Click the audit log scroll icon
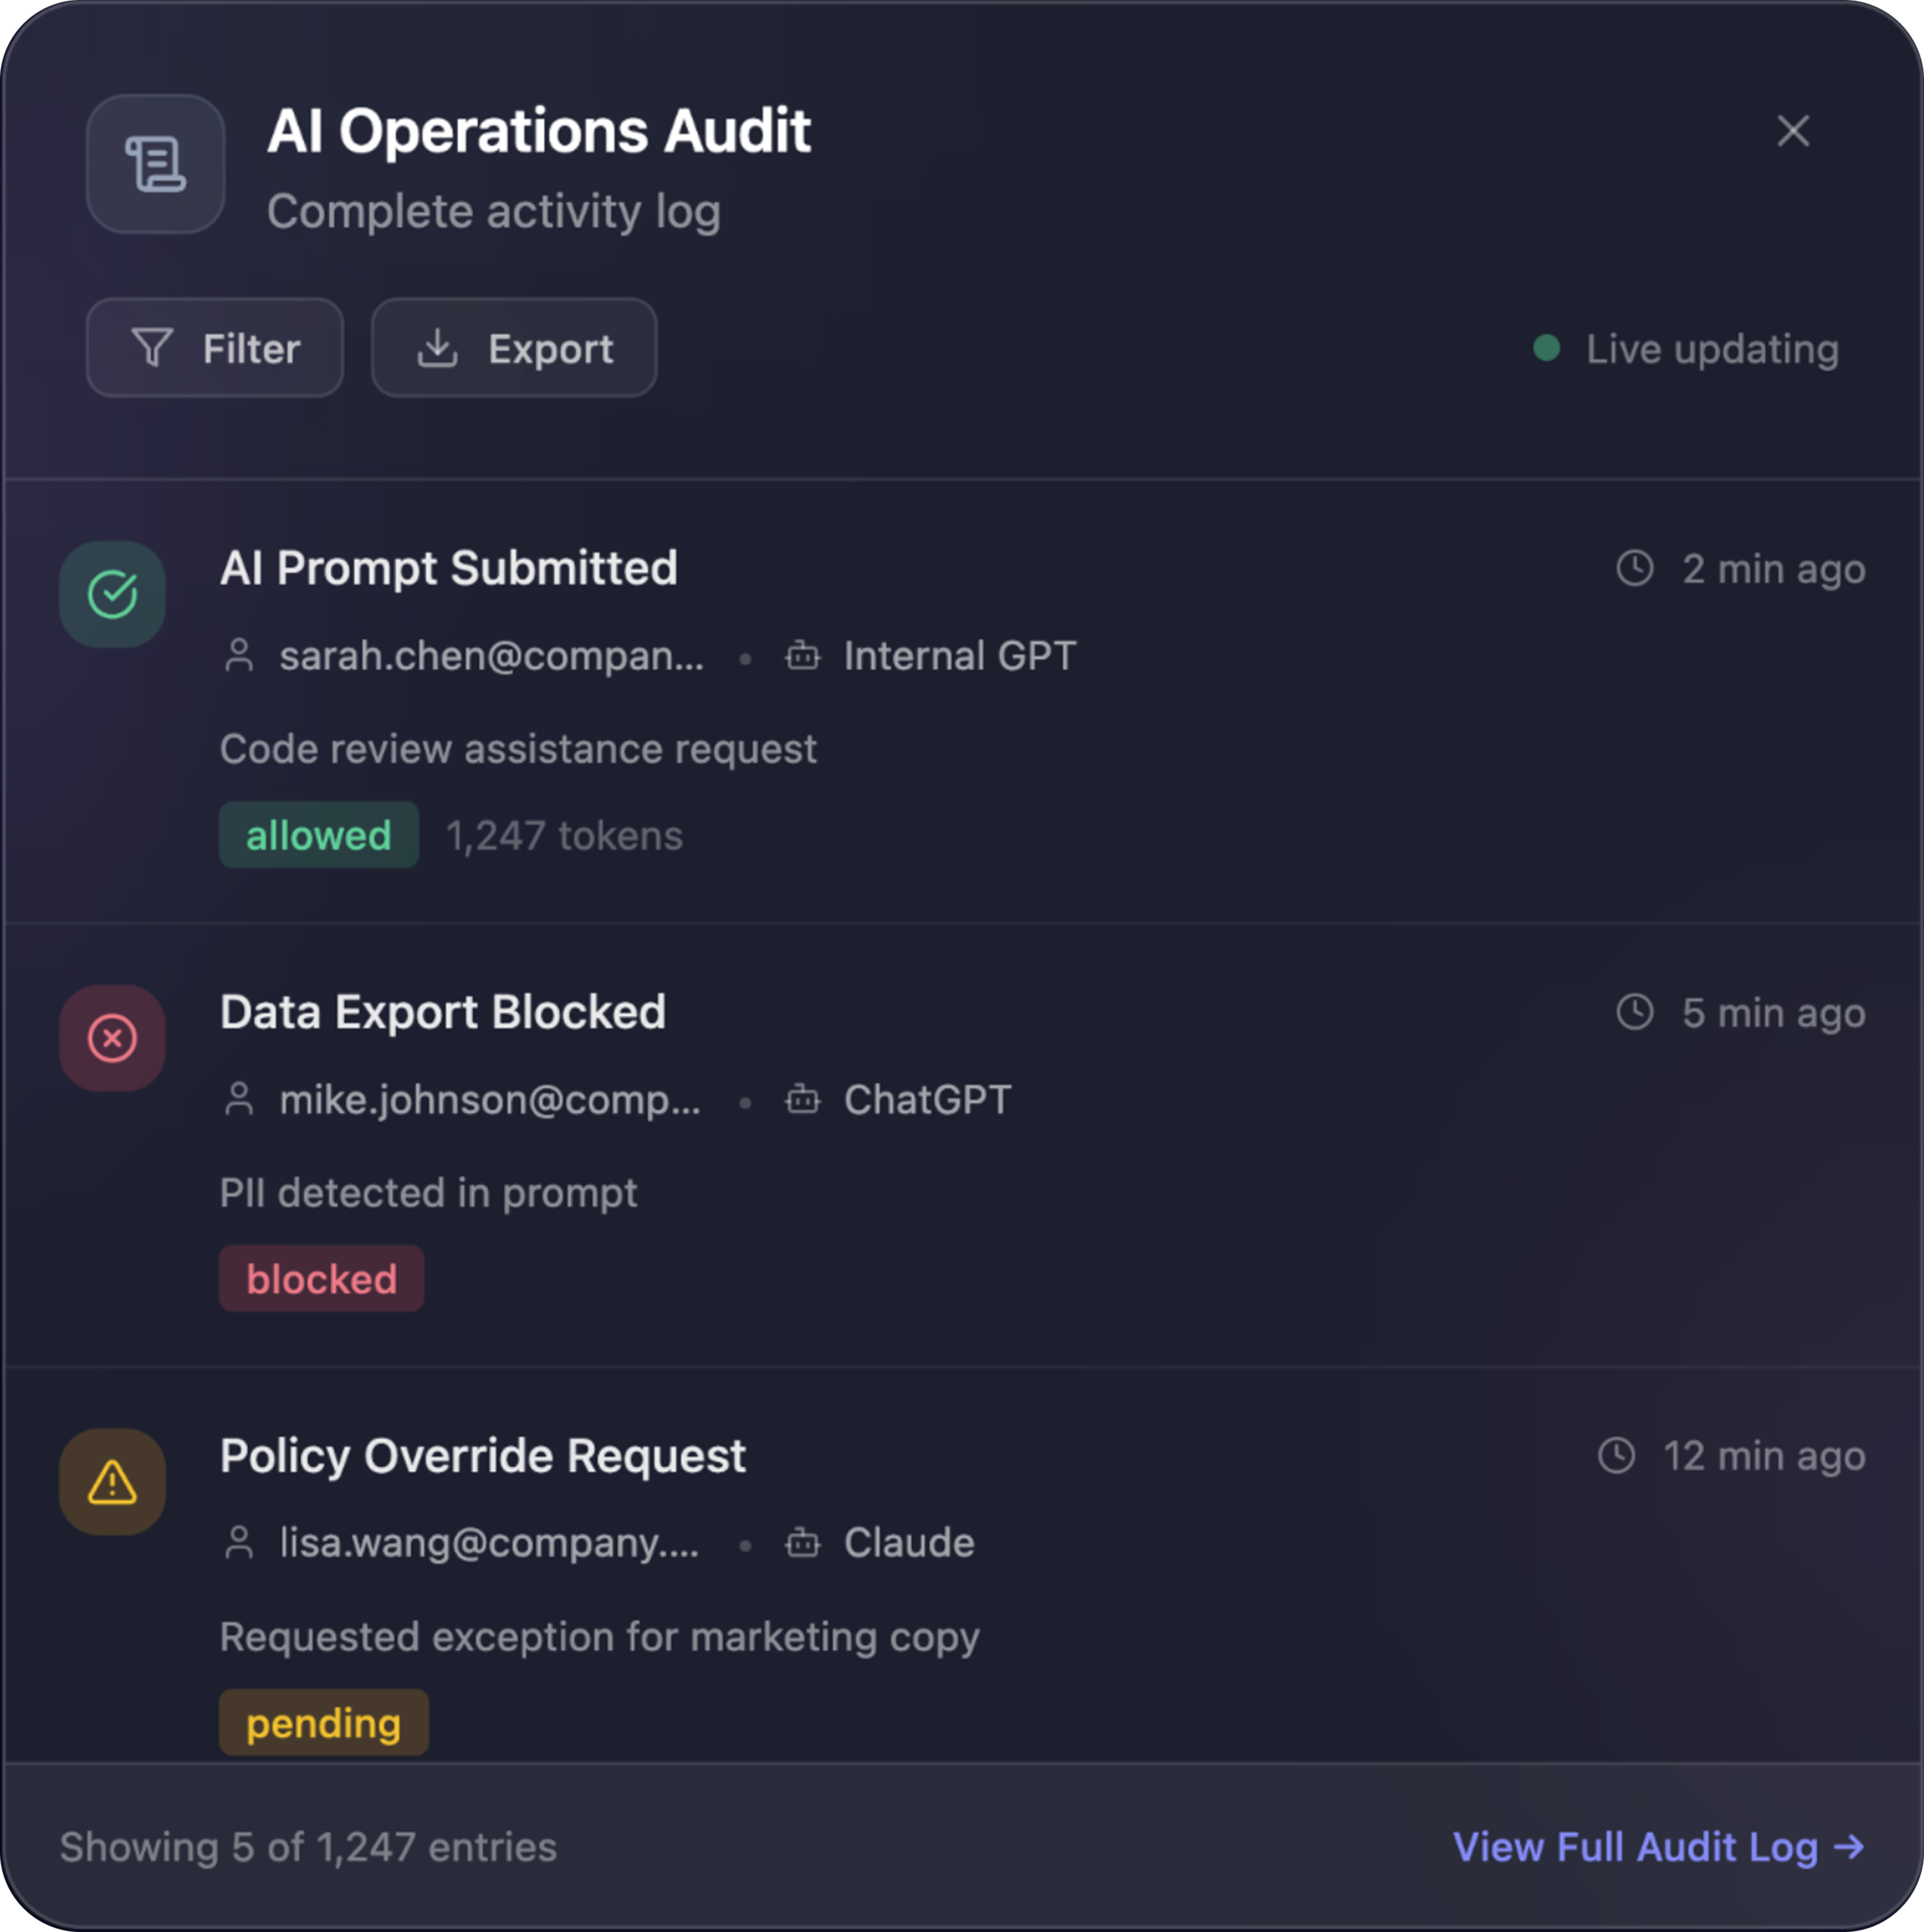The height and width of the screenshot is (1932, 1924). tap(155, 164)
